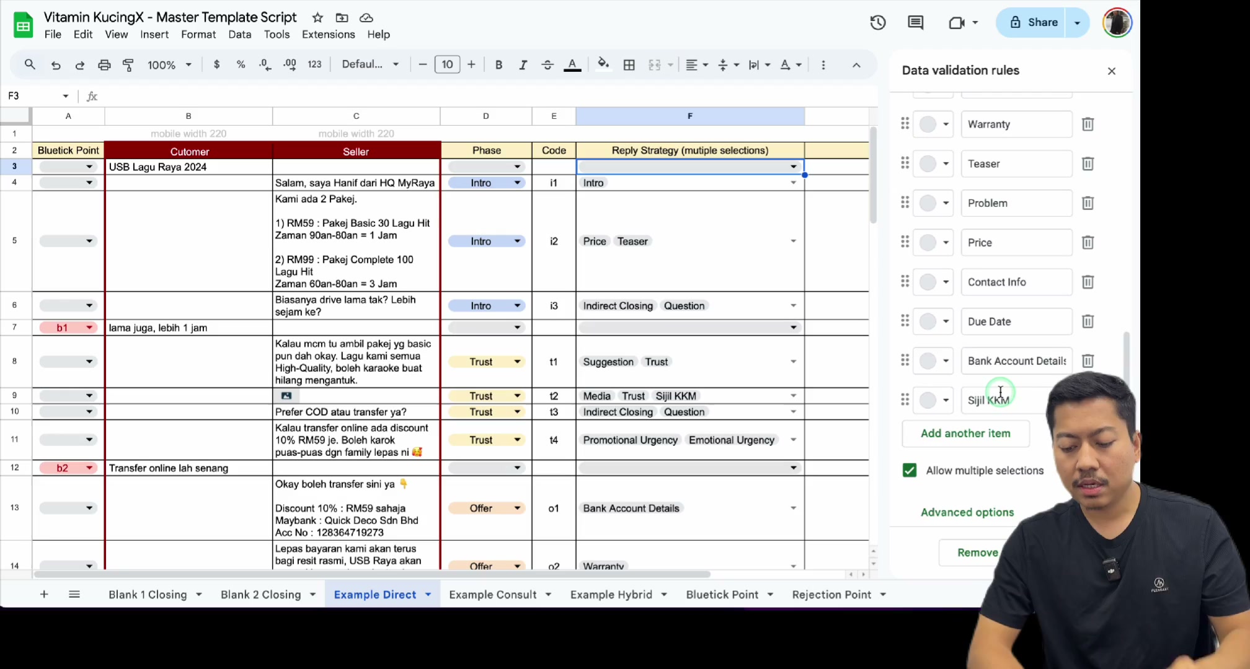The width and height of the screenshot is (1250, 669).
Task: Open all sheets list icon
Action: (x=74, y=595)
